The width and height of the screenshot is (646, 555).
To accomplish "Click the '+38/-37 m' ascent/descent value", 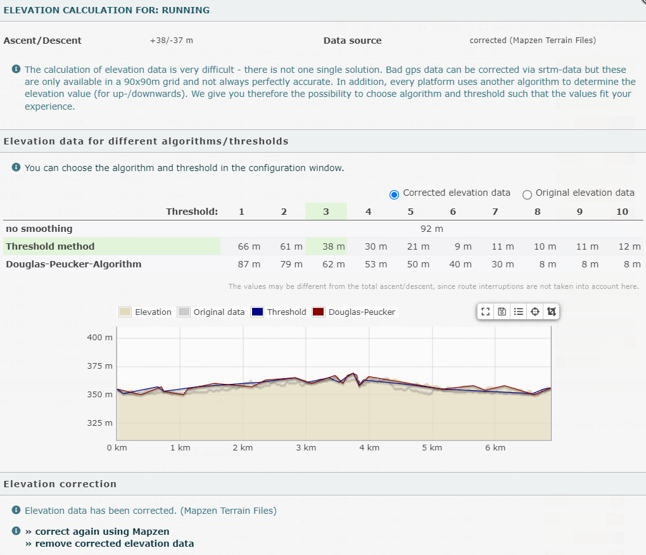I will pos(172,41).
